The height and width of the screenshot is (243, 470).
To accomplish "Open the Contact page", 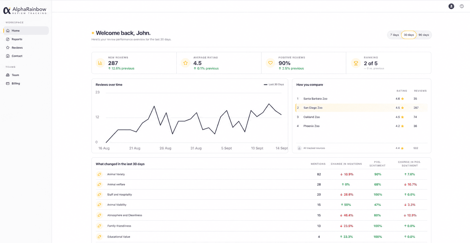I will click(x=26, y=56).
